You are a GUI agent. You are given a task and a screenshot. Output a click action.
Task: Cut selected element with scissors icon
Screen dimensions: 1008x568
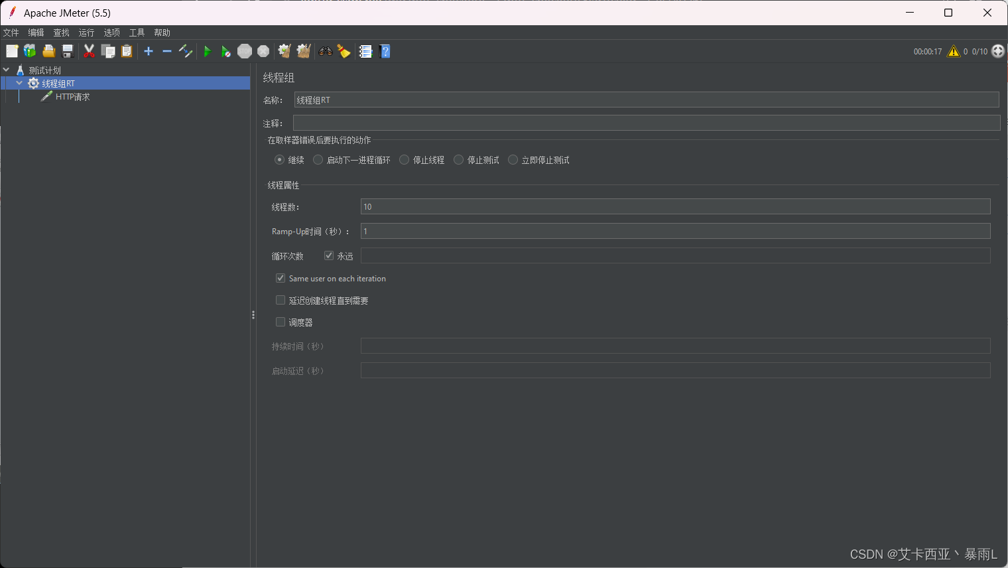89,51
